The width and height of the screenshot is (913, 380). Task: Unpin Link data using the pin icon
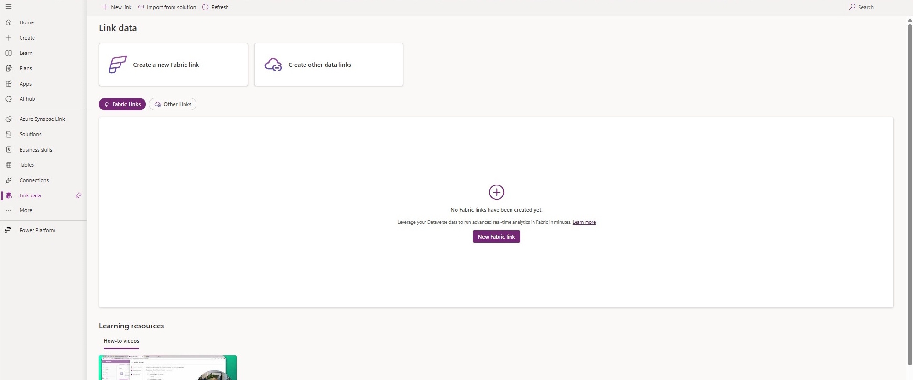78,195
